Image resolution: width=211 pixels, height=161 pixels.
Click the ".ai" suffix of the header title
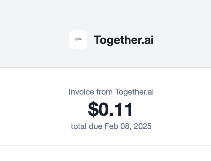pos(147,40)
